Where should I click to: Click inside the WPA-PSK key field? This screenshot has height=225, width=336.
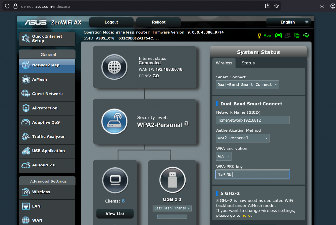tap(252, 174)
